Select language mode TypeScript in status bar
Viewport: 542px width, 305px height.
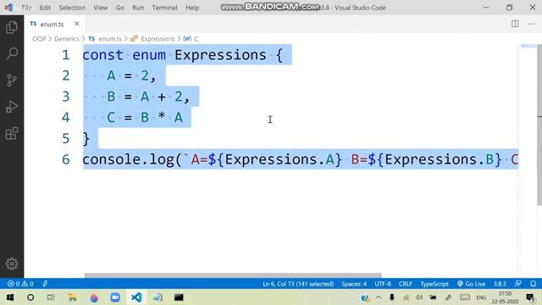434,284
